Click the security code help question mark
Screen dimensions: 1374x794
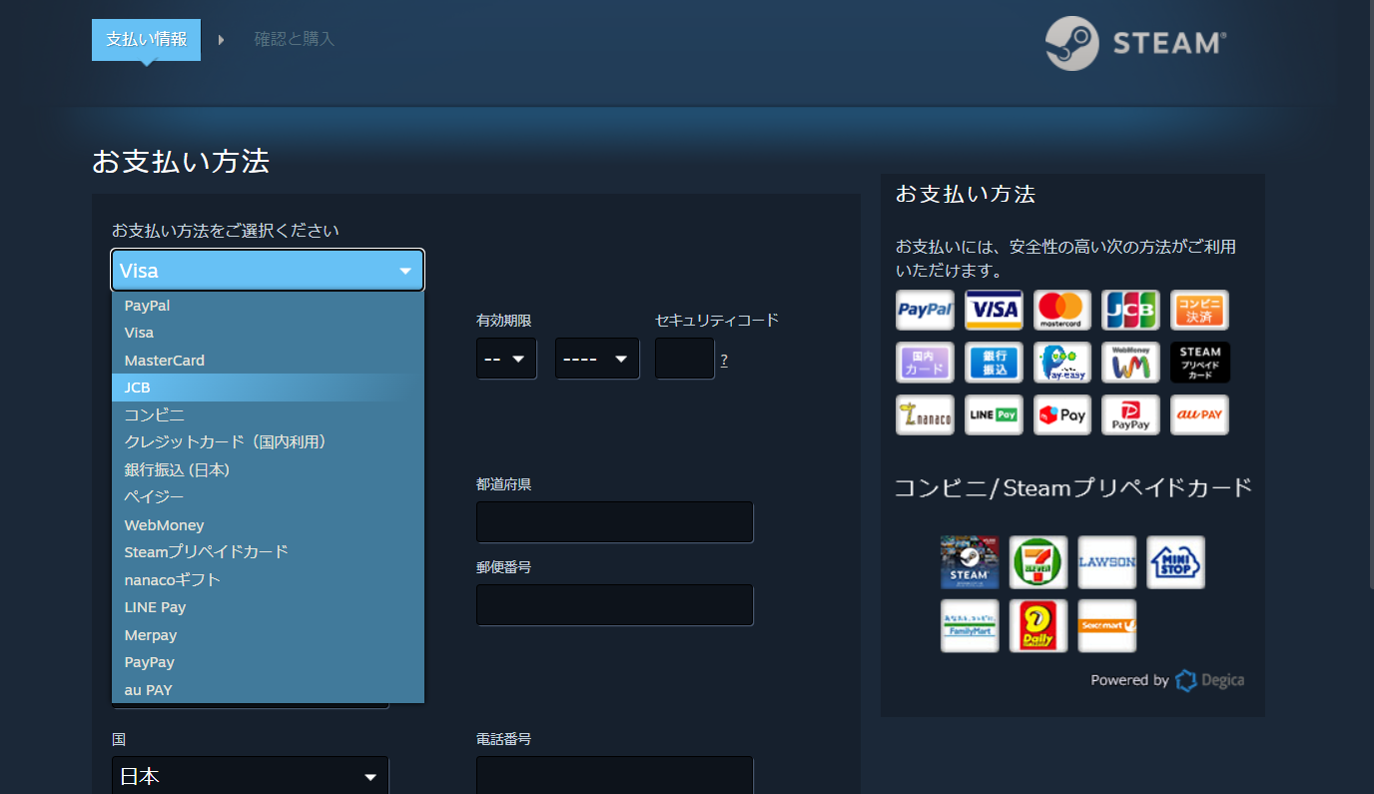click(x=723, y=360)
